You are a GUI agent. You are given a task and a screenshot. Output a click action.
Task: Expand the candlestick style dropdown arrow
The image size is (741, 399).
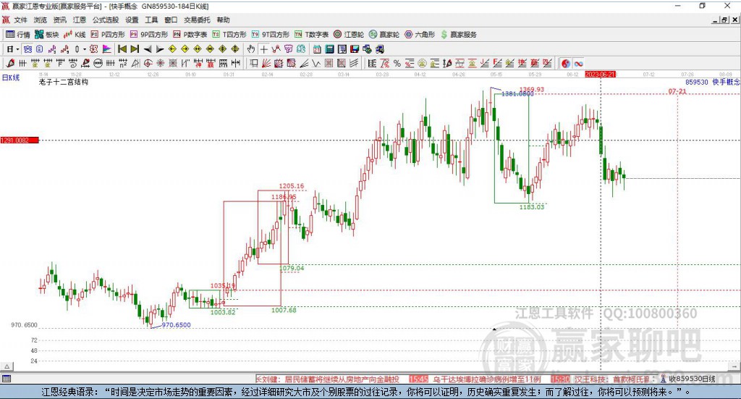tap(85, 49)
